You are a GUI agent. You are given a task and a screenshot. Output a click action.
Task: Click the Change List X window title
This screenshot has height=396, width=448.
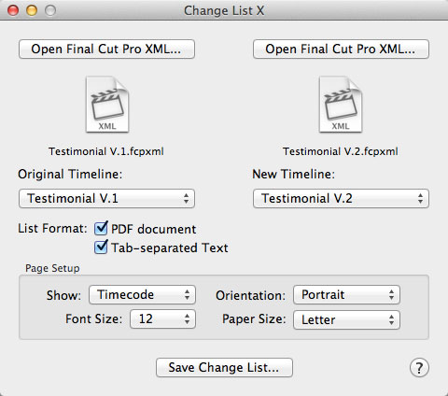click(224, 10)
